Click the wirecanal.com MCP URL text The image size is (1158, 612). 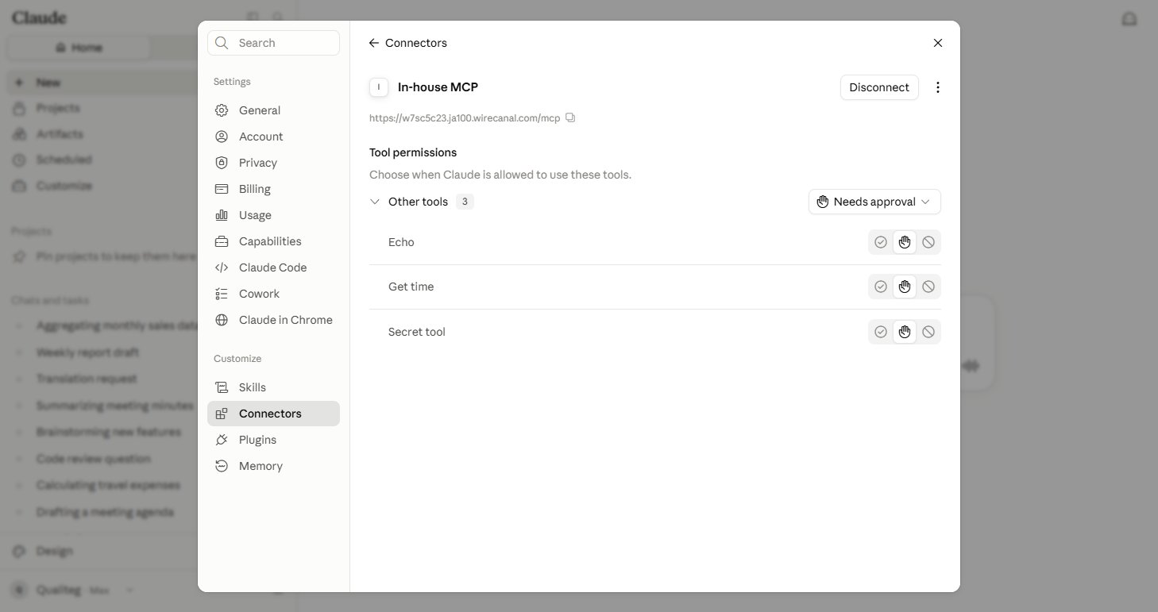[x=465, y=118]
